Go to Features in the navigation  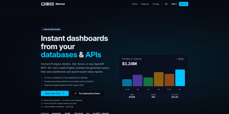click(x=145, y=4)
